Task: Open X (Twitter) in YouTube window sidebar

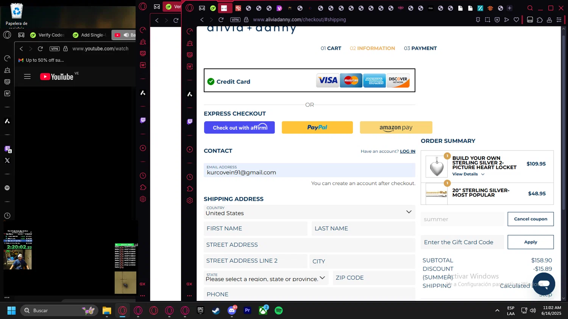Action: 7,160
